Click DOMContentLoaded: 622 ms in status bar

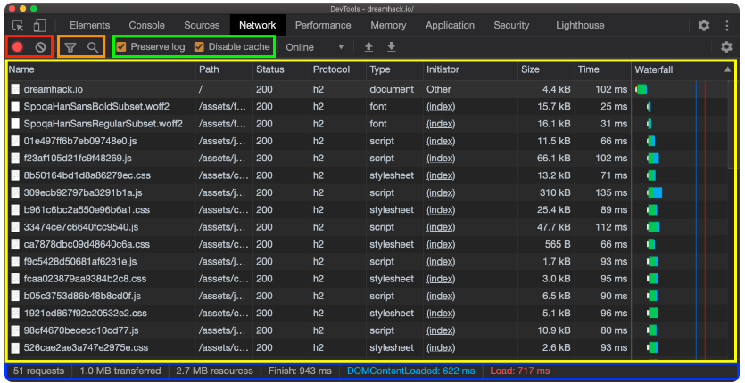point(410,371)
